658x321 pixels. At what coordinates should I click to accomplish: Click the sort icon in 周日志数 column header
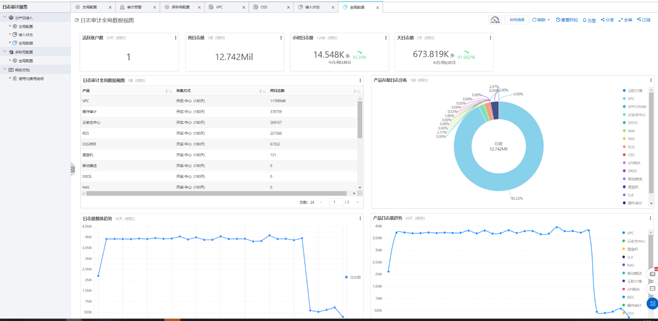tap(354, 91)
